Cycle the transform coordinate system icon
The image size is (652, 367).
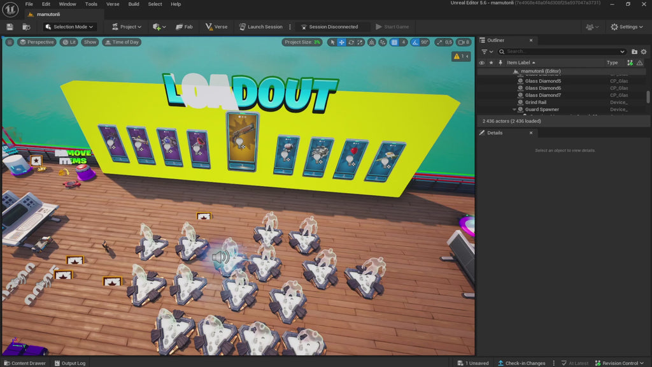tap(372, 42)
